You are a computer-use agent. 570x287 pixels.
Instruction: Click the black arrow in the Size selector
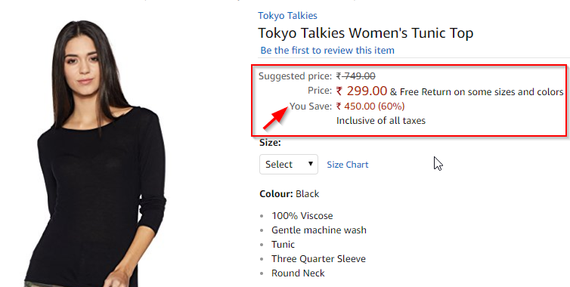tap(311, 163)
